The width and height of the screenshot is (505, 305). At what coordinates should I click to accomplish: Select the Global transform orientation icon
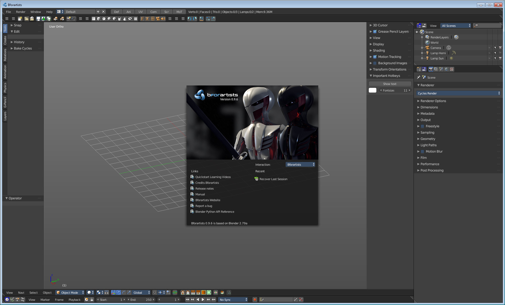(140, 292)
